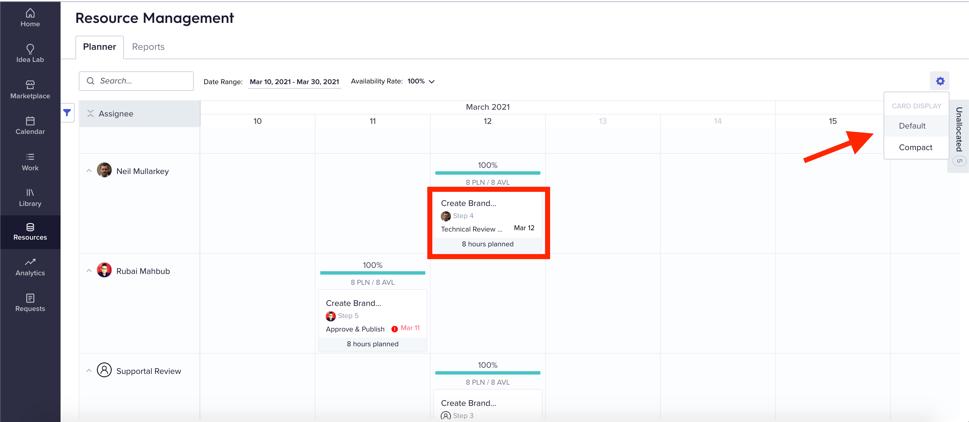
Task: Open the Work section
Action: coord(30,162)
